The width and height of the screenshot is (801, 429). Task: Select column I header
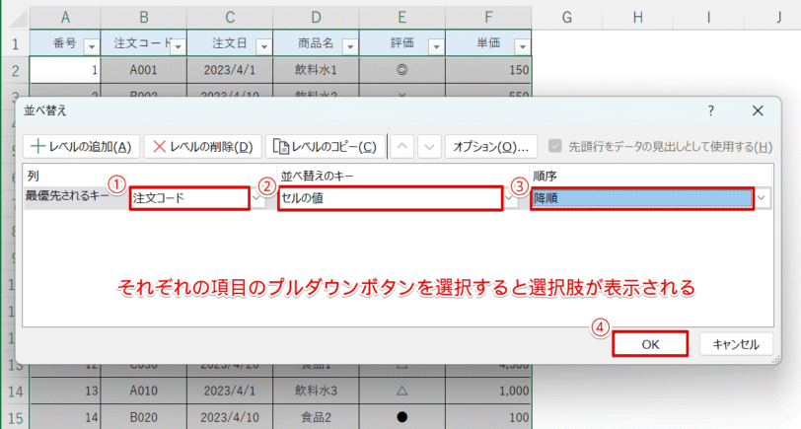point(708,18)
